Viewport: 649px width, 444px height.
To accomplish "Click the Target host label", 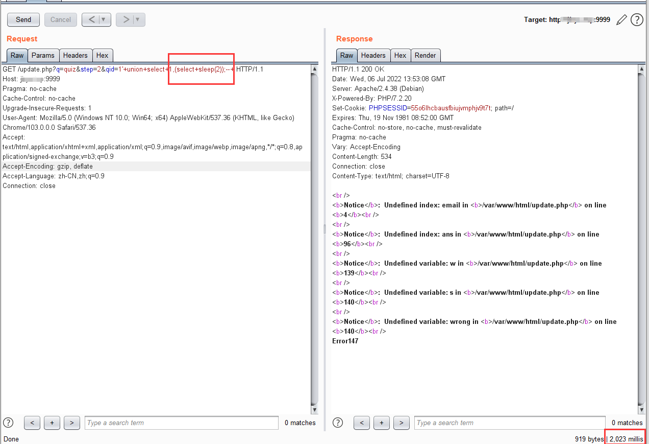I will point(567,20).
